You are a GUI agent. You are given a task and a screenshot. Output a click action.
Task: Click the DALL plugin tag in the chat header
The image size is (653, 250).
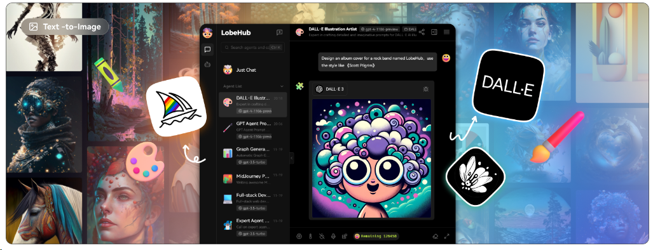409,29
